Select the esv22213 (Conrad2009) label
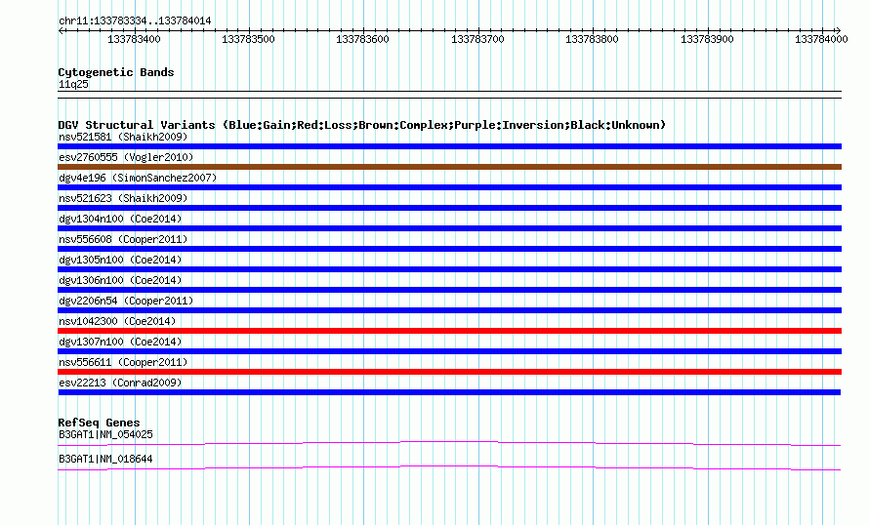This screenshot has width=869, height=525. pyautogui.click(x=120, y=383)
